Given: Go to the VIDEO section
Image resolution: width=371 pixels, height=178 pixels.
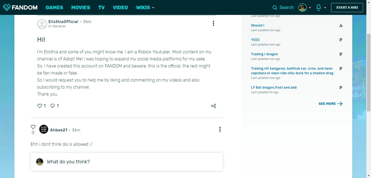Looking at the screenshot, I should point(121,8).
